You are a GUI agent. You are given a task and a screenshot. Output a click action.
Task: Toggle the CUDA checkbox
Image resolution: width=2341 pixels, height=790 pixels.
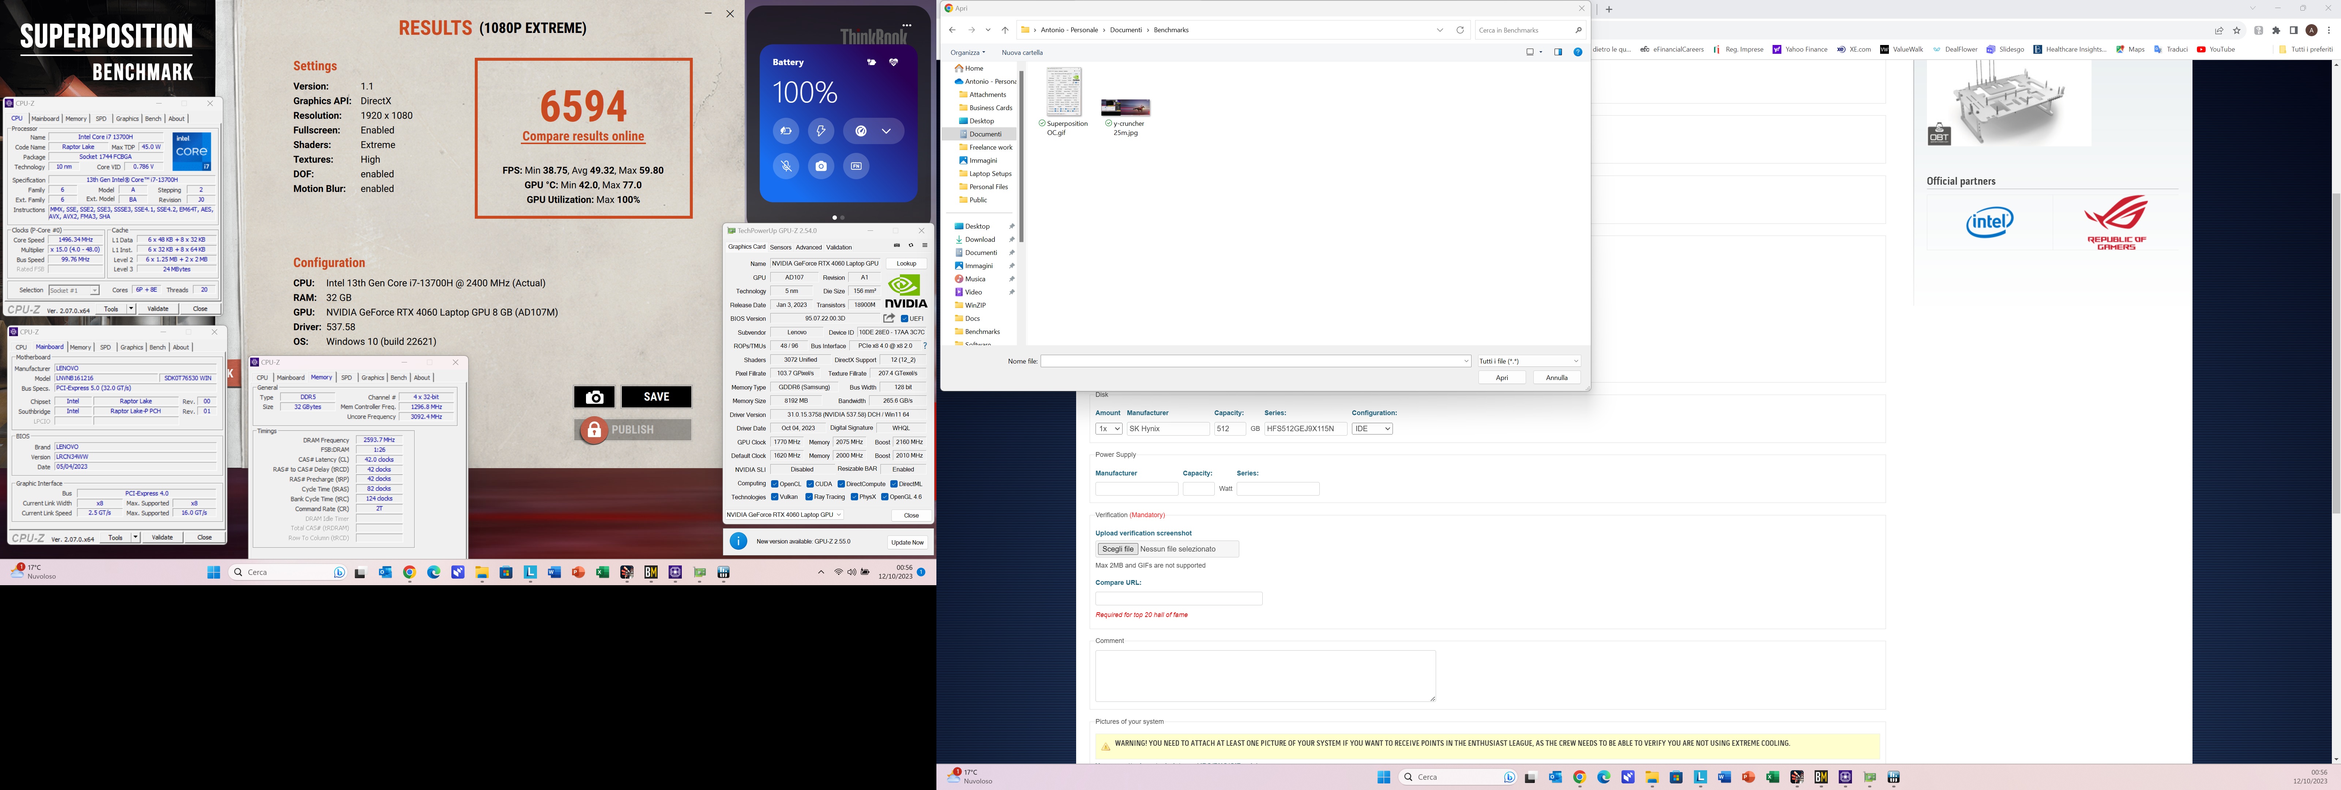click(x=810, y=484)
